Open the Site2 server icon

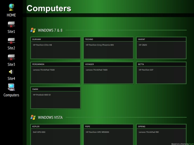[x=11, y=41]
